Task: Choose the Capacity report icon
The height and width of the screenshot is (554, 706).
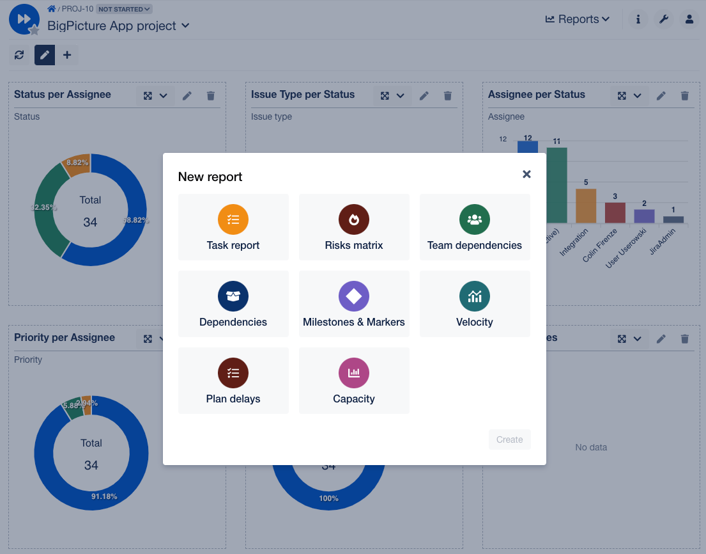Action: [354, 373]
